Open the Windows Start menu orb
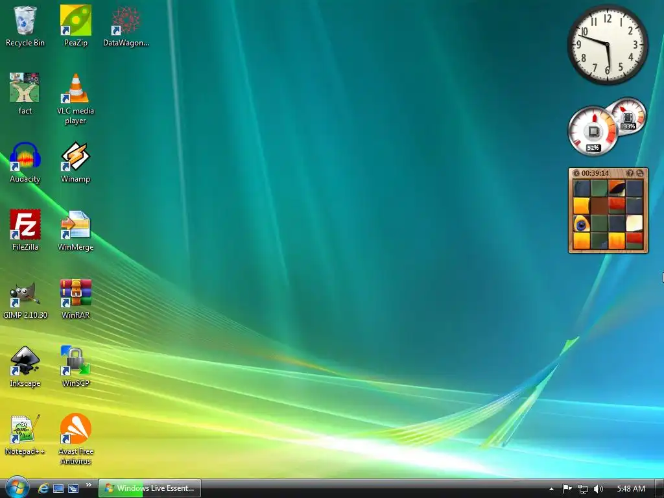This screenshot has width=664, height=498. click(17, 488)
